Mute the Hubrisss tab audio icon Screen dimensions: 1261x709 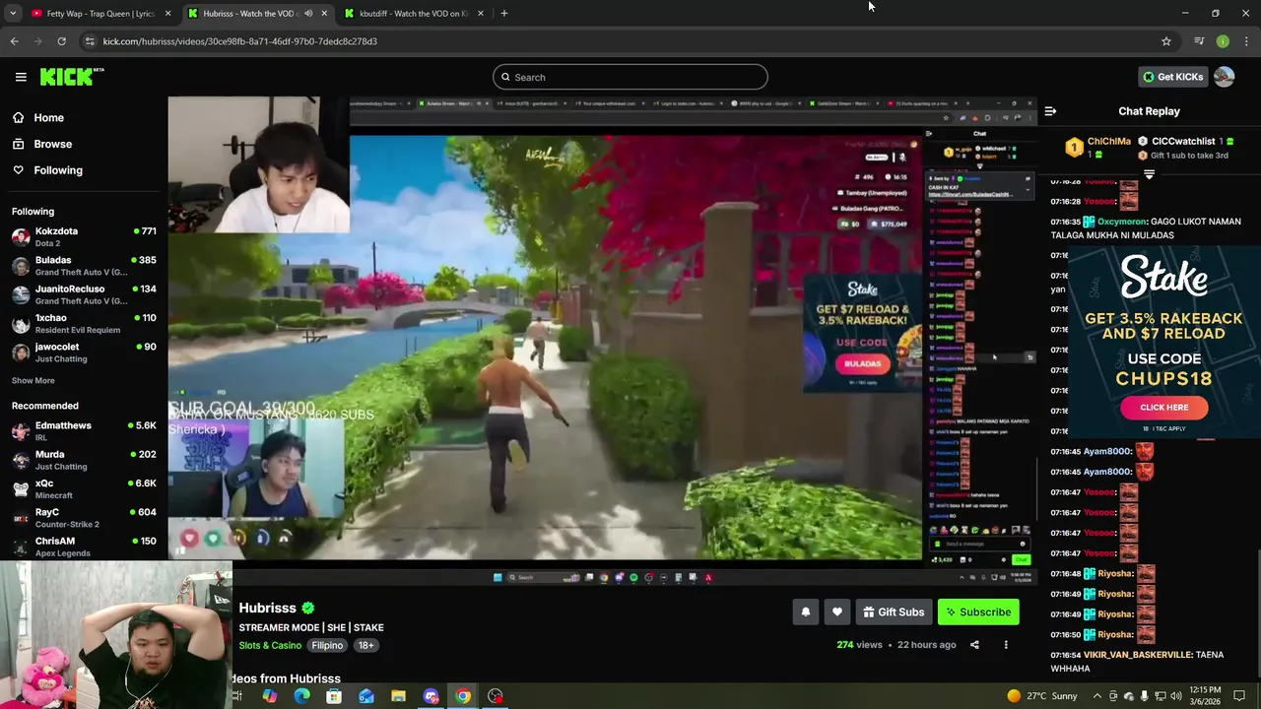[x=308, y=14]
